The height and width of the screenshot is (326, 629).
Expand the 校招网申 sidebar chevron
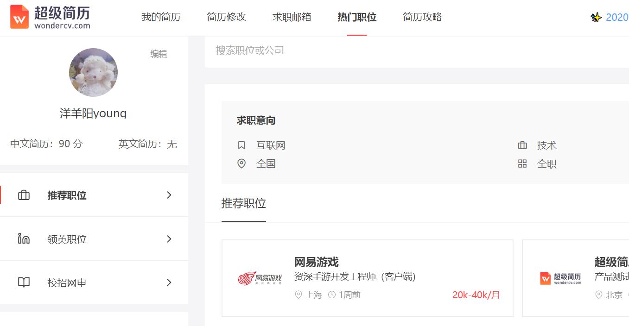(169, 282)
